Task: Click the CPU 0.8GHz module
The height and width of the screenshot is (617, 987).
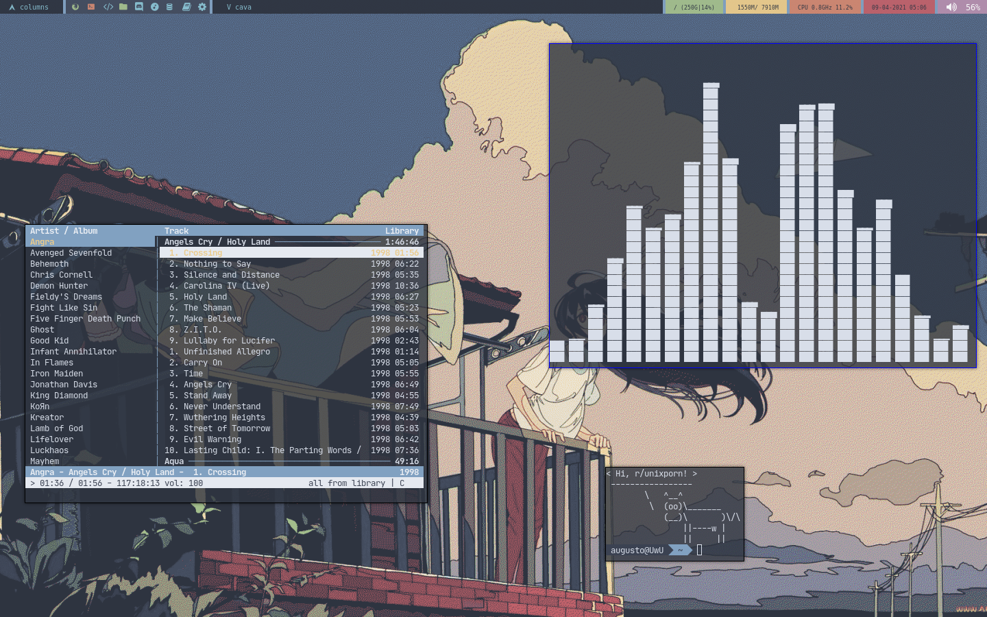Action: click(825, 7)
